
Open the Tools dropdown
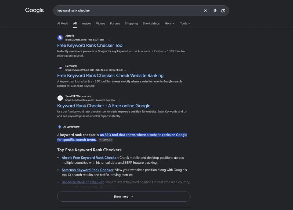[x=185, y=24]
